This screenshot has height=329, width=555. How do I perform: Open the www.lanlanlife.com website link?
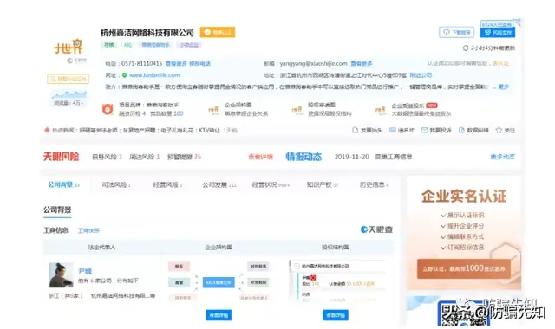[154, 75]
